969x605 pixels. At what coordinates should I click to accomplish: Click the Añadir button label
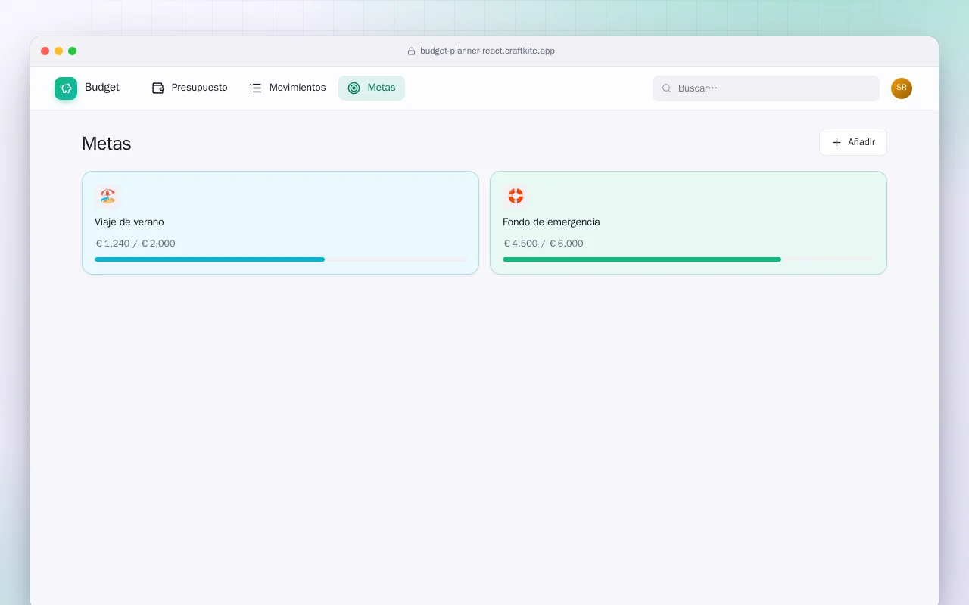coord(862,142)
